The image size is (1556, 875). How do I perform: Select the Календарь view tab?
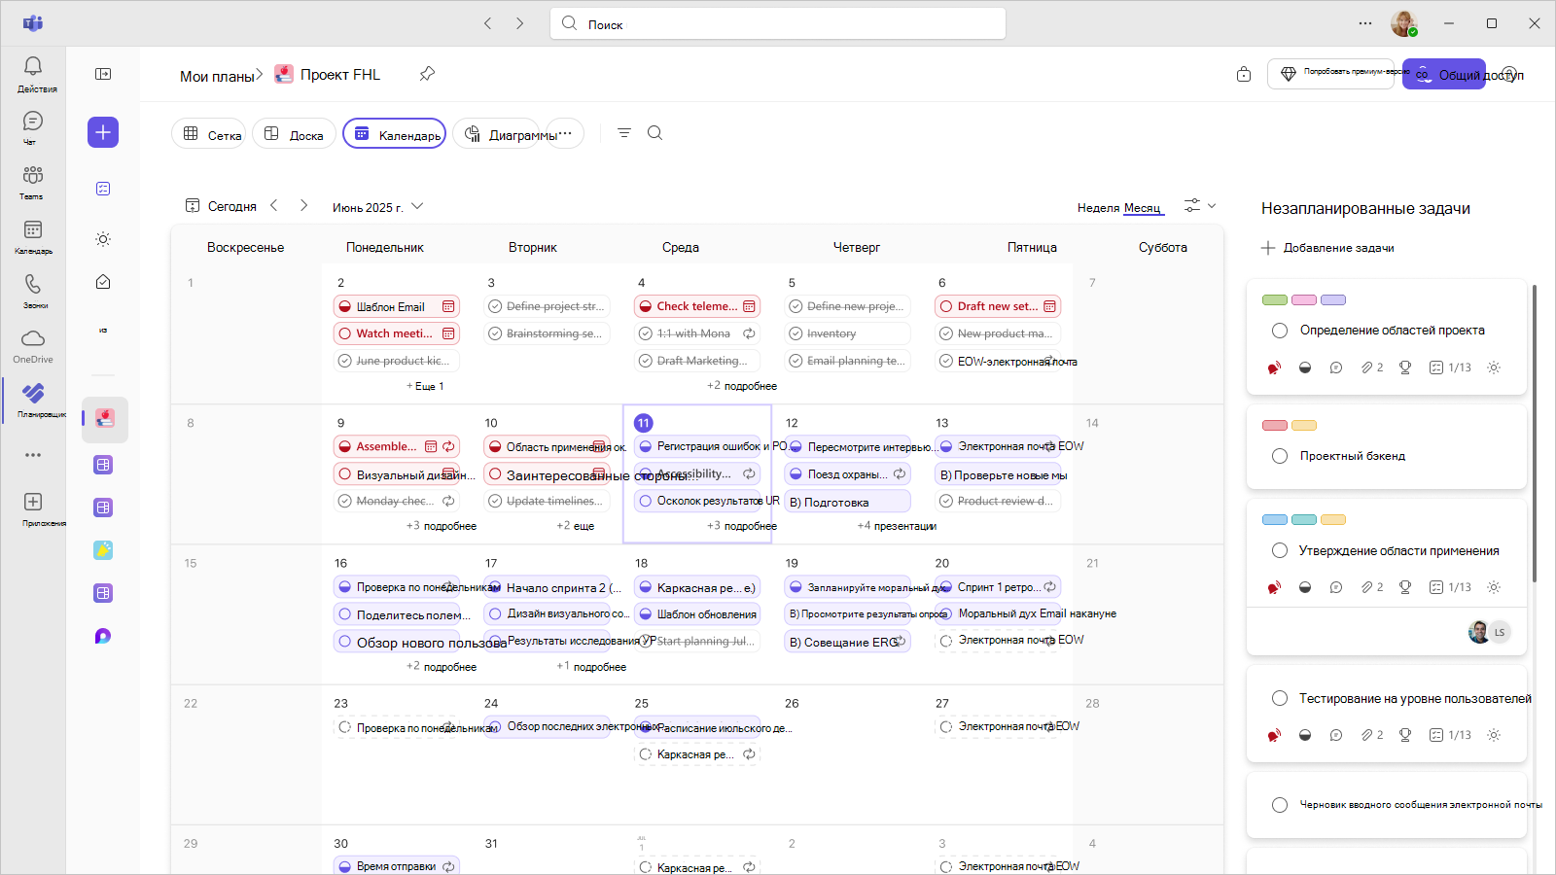395,133
